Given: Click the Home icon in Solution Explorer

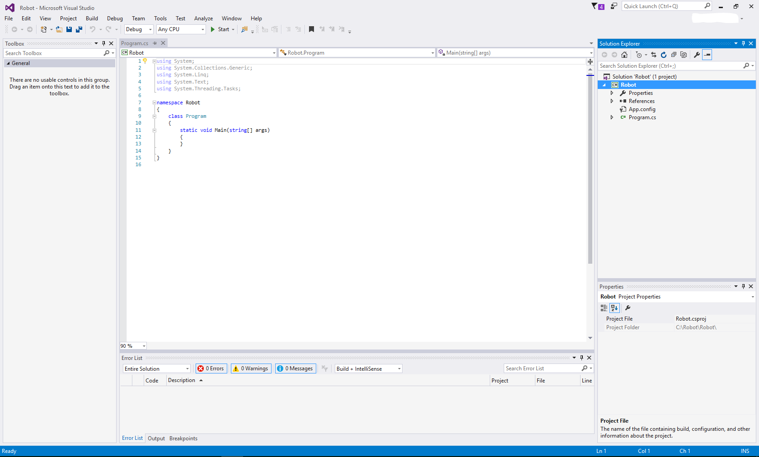Looking at the screenshot, I should click(x=624, y=55).
